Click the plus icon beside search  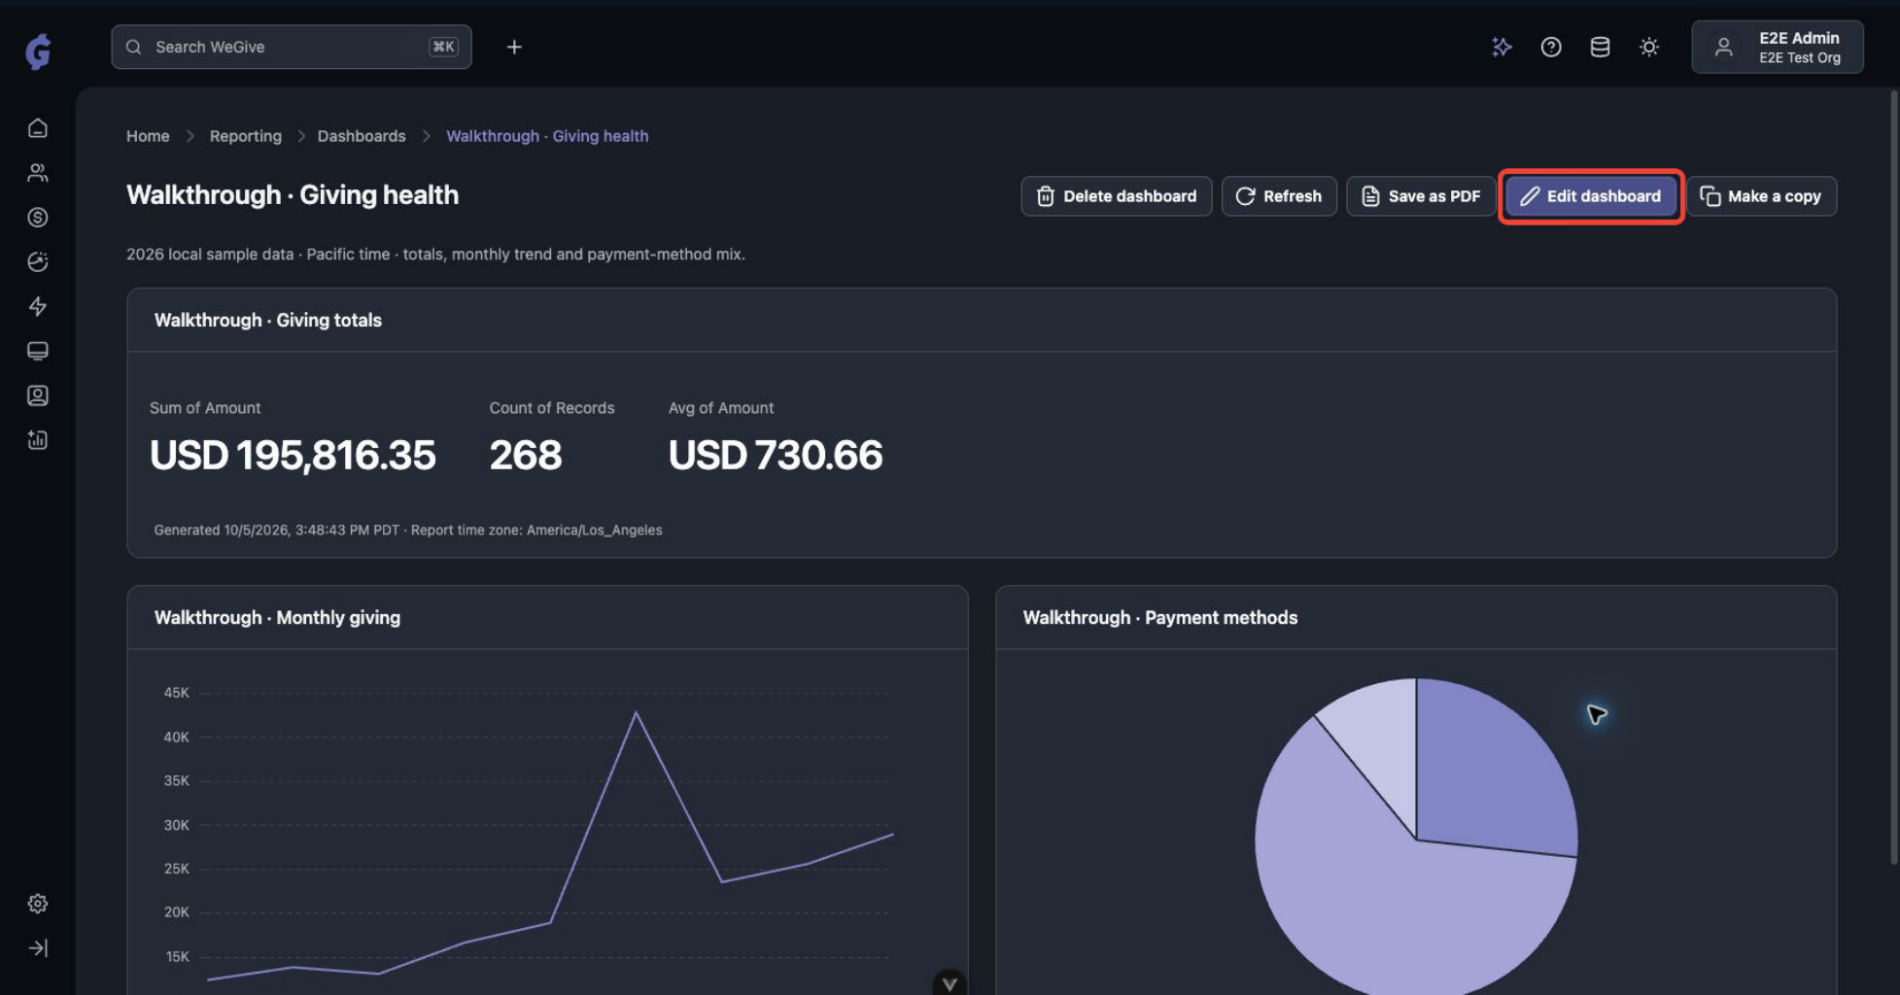pos(514,47)
